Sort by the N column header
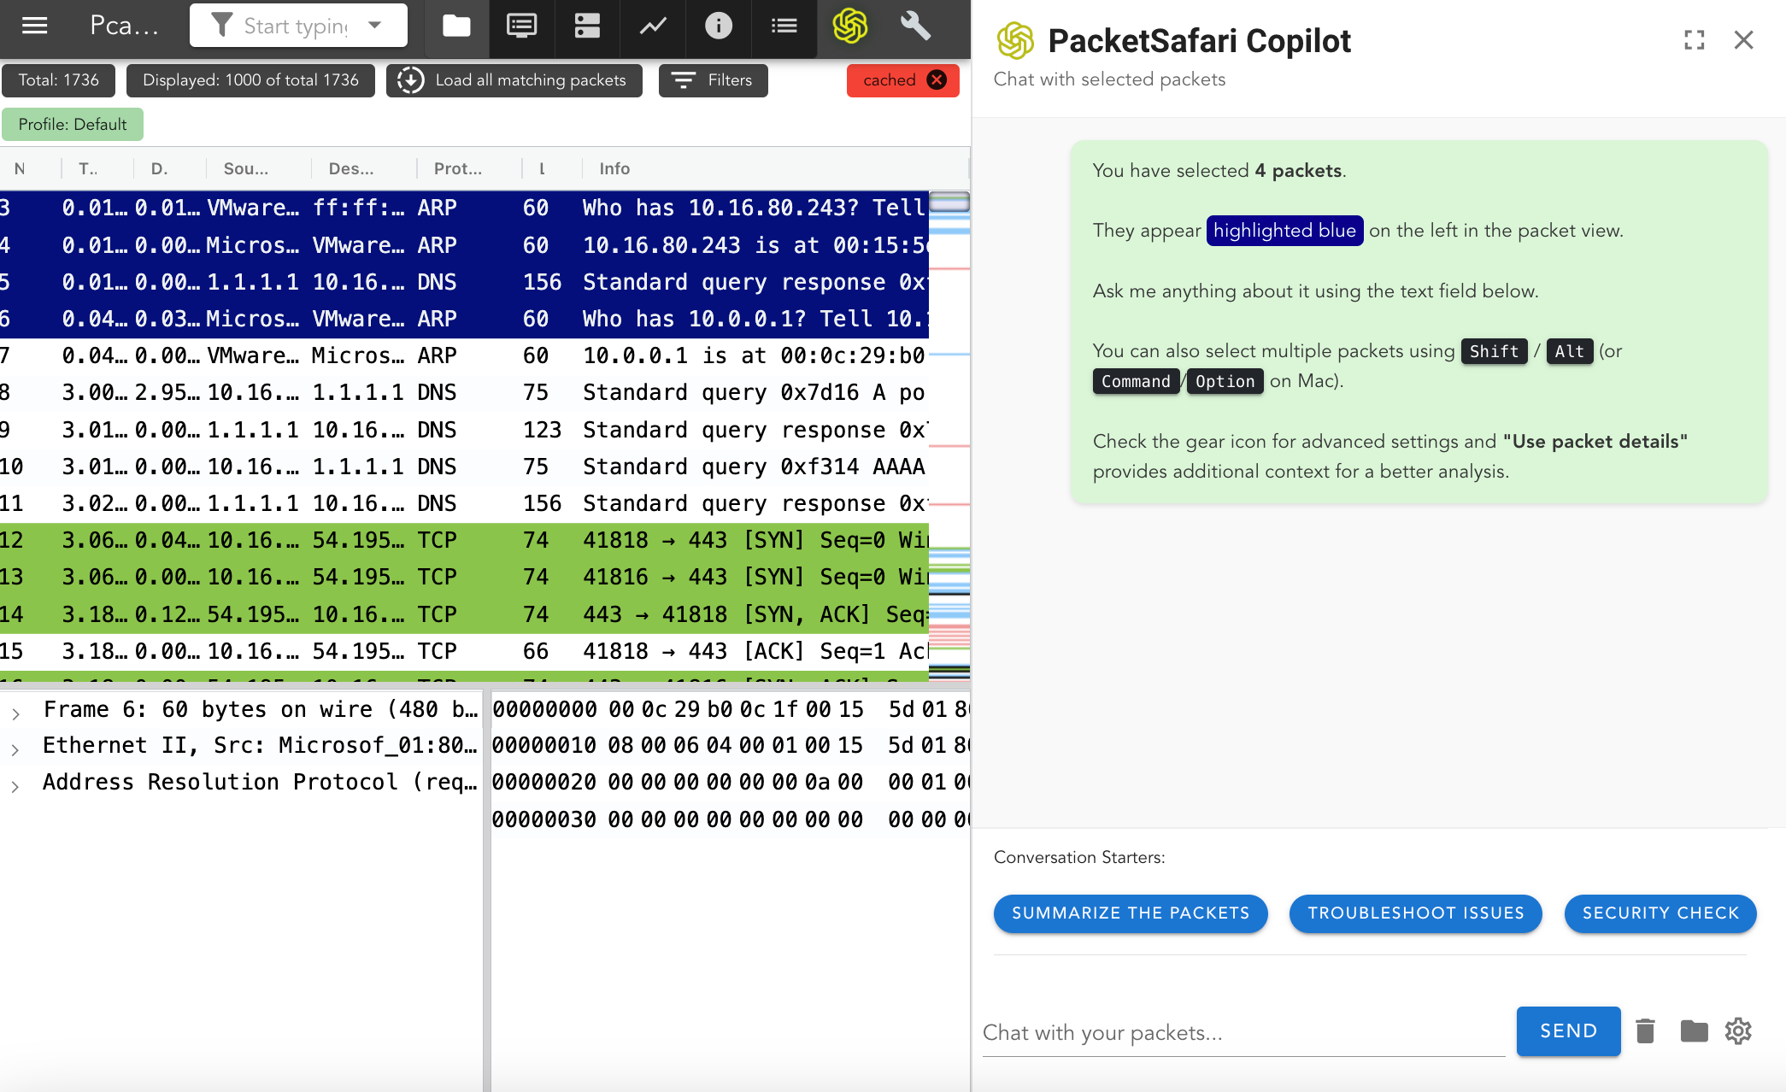The width and height of the screenshot is (1786, 1092). [20, 169]
